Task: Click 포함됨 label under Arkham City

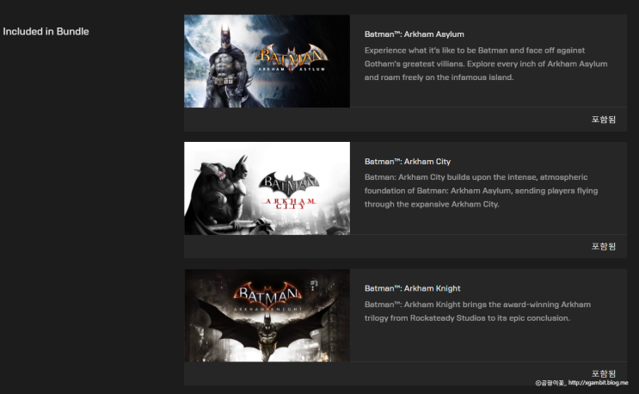Action: click(604, 247)
